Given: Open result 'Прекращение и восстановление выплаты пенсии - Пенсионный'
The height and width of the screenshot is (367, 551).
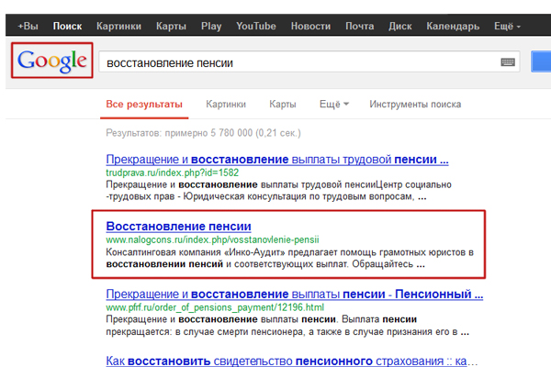Looking at the screenshot, I should pyautogui.click(x=295, y=294).
